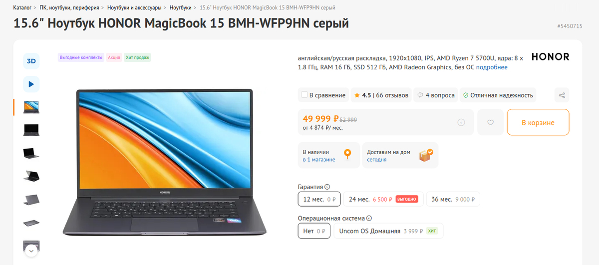The width and height of the screenshot is (599, 265).
Task: Add laptop to favorites with heart icon
Action: (x=490, y=122)
